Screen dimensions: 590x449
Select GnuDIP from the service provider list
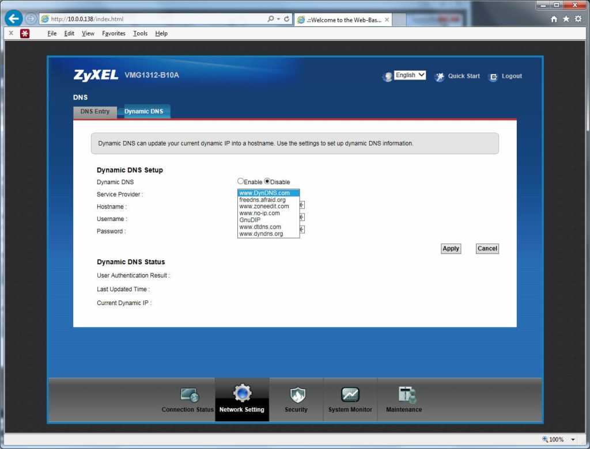coord(249,220)
